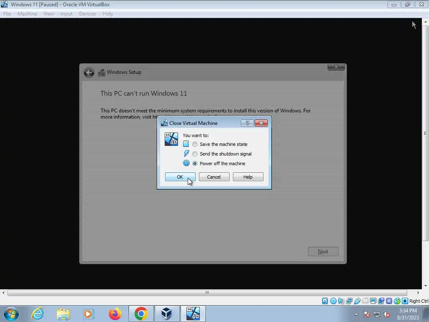Viewport: 429px width, 322px height.
Task: Switch to Google Chrome in taskbar
Action: pos(141,314)
